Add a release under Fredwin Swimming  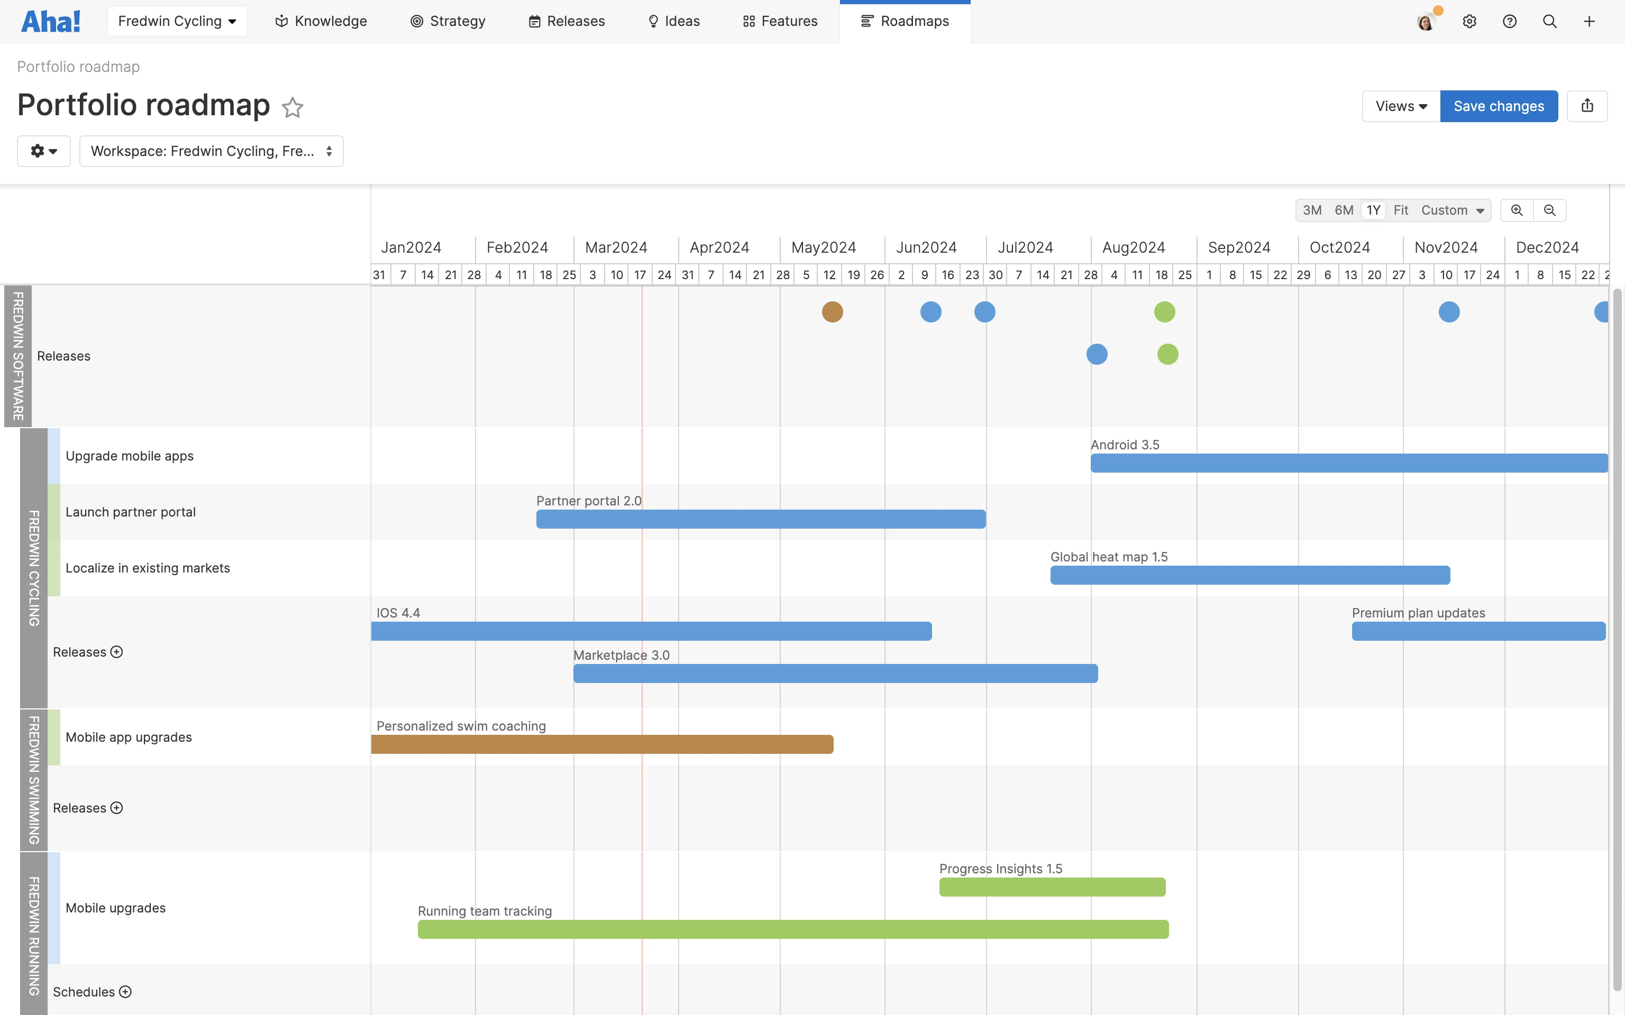pos(117,808)
